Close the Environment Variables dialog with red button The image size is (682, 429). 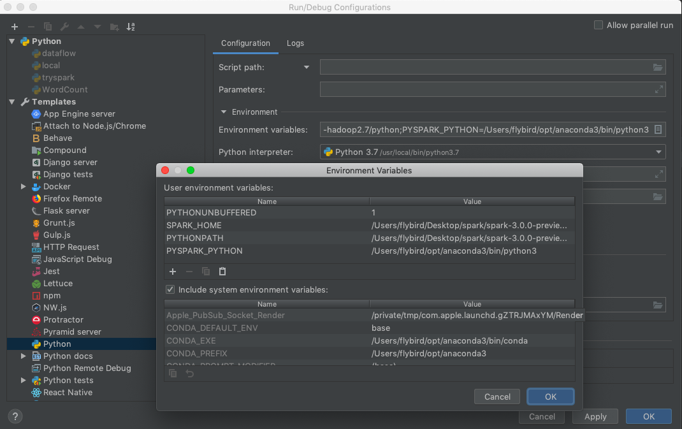coord(165,170)
